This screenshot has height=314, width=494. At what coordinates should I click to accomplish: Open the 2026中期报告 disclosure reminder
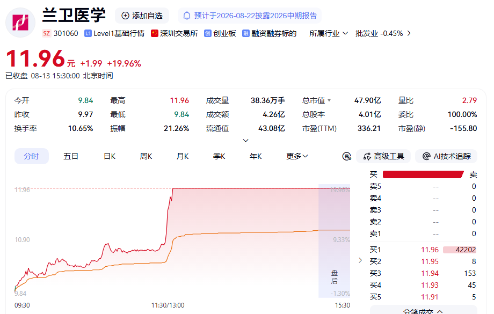click(x=250, y=16)
